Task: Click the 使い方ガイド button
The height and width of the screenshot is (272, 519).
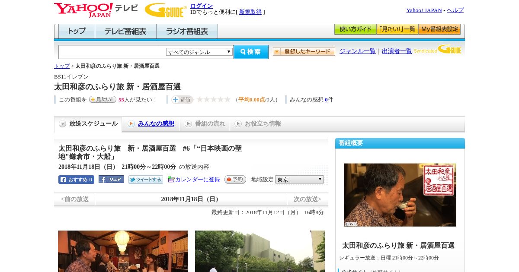Action: point(355,29)
